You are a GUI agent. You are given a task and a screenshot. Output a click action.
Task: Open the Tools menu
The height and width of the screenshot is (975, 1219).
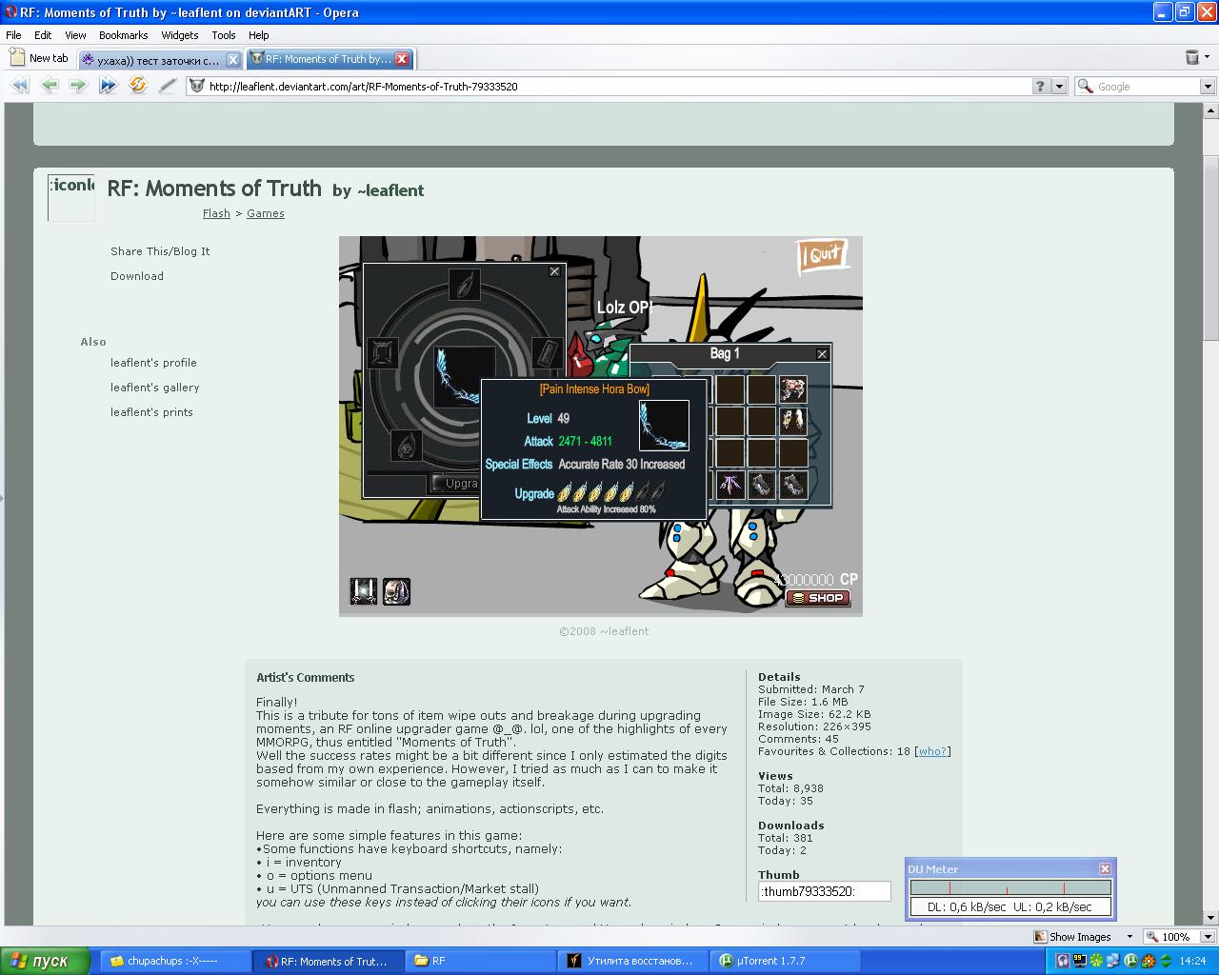[224, 35]
